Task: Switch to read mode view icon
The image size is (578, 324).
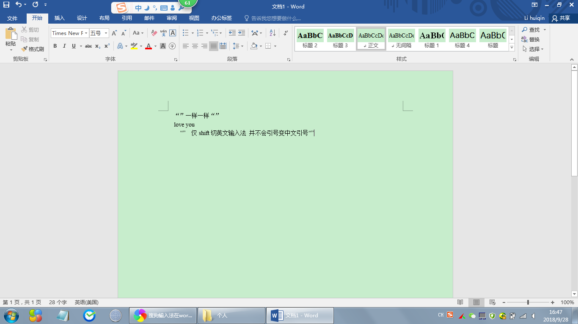Action: click(x=460, y=302)
